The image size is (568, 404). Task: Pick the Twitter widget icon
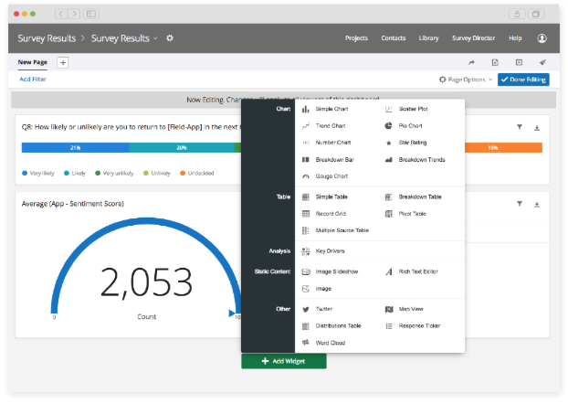306,309
